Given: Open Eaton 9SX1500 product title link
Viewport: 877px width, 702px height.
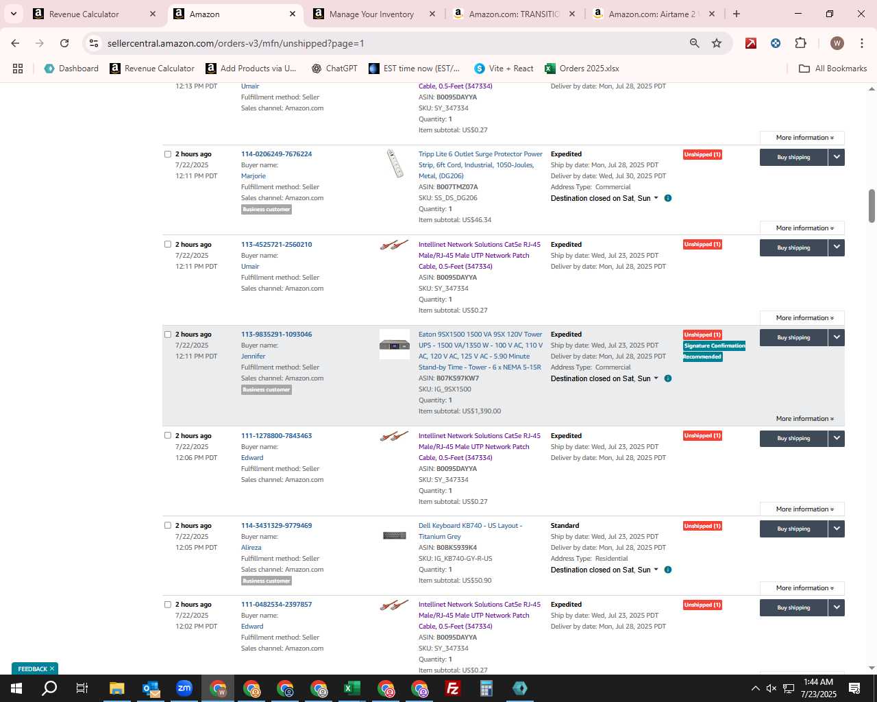Looking at the screenshot, I should pos(480,351).
